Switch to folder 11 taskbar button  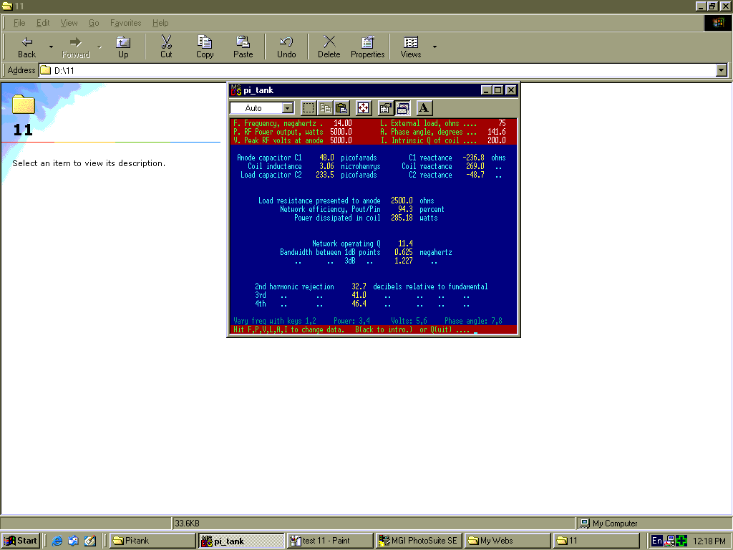[596, 541]
